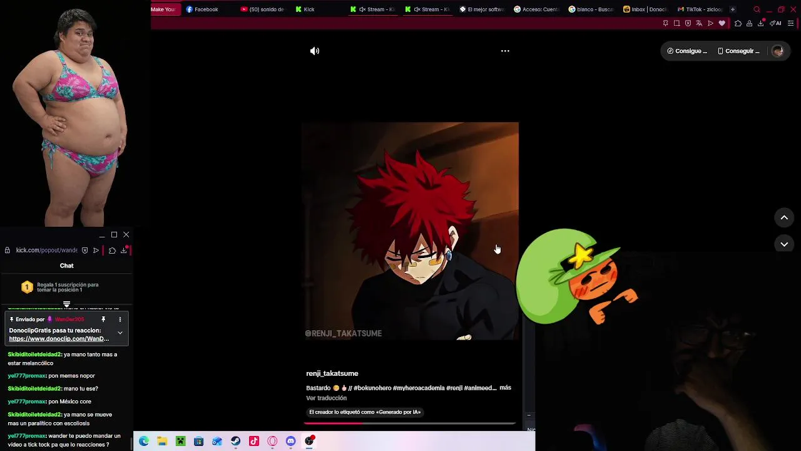The image size is (801, 451).
Task: Open the extensions puzzle icon in main toolbar
Action: pyautogui.click(x=738, y=23)
